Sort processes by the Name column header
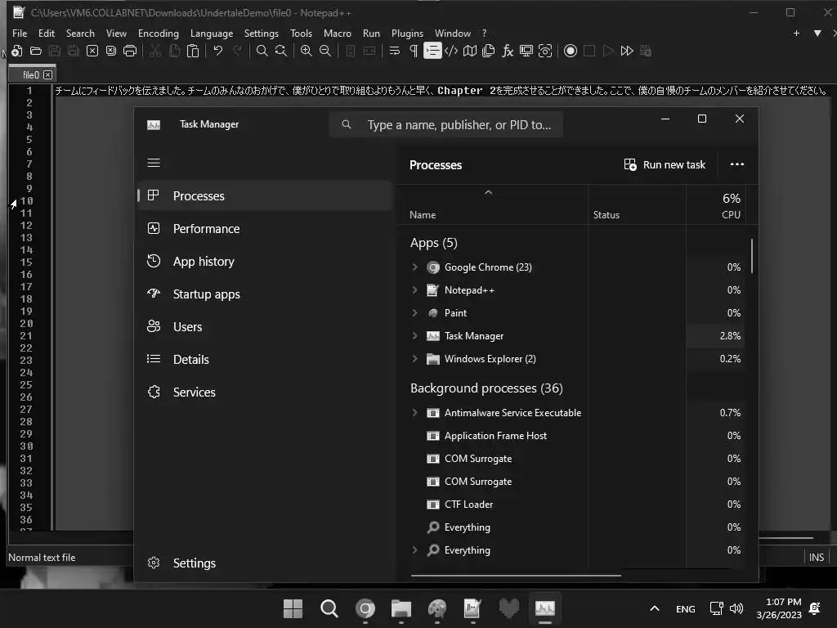The height and width of the screenshot is (628, 837). [491, 205]
